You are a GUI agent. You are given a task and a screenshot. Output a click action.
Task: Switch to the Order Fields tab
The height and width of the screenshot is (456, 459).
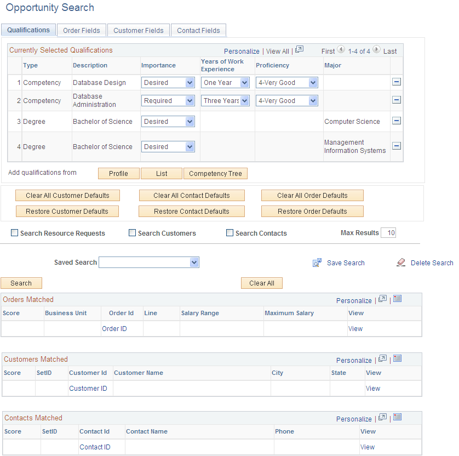(82, 30)
